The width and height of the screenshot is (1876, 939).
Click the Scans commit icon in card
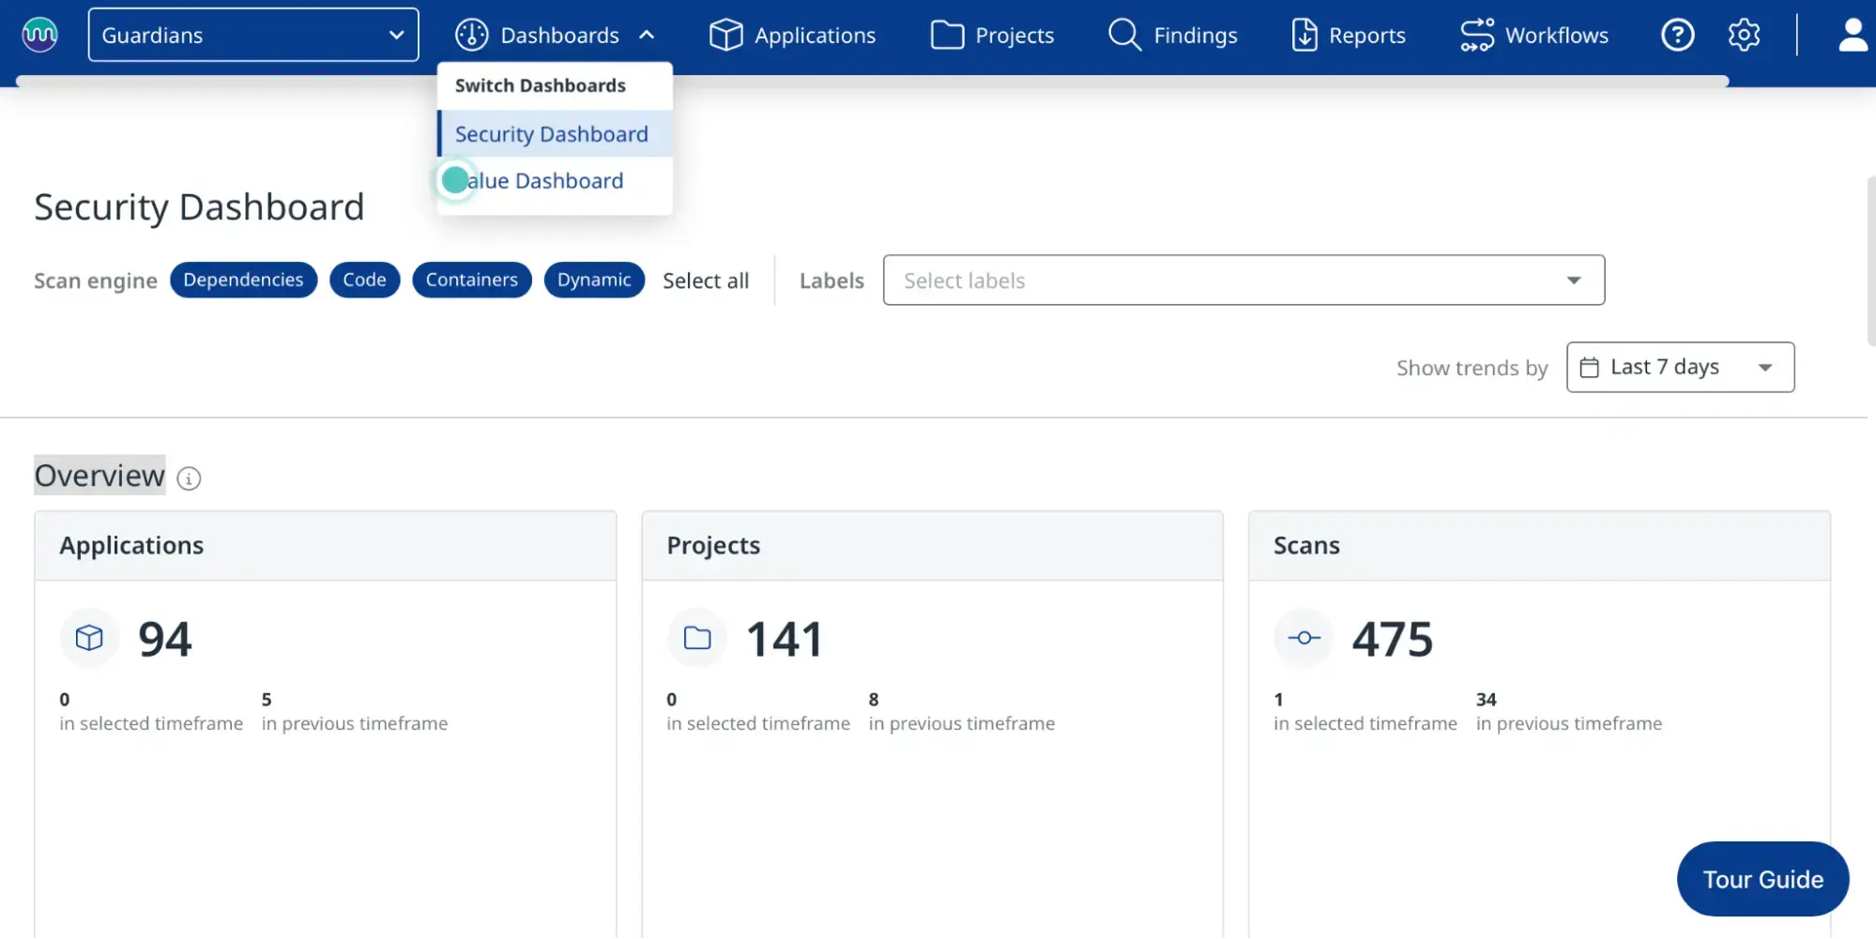[x=1304, y=638]
